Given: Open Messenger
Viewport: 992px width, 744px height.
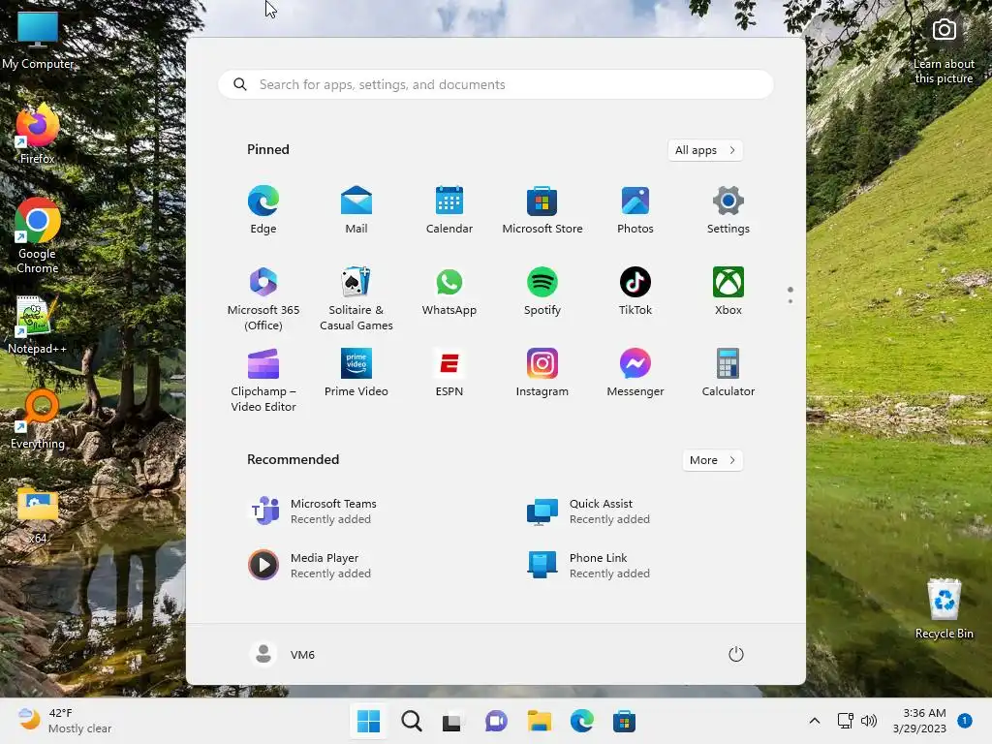Looking at the screenshot, I should pyautogui.click(x=635, y=373).
